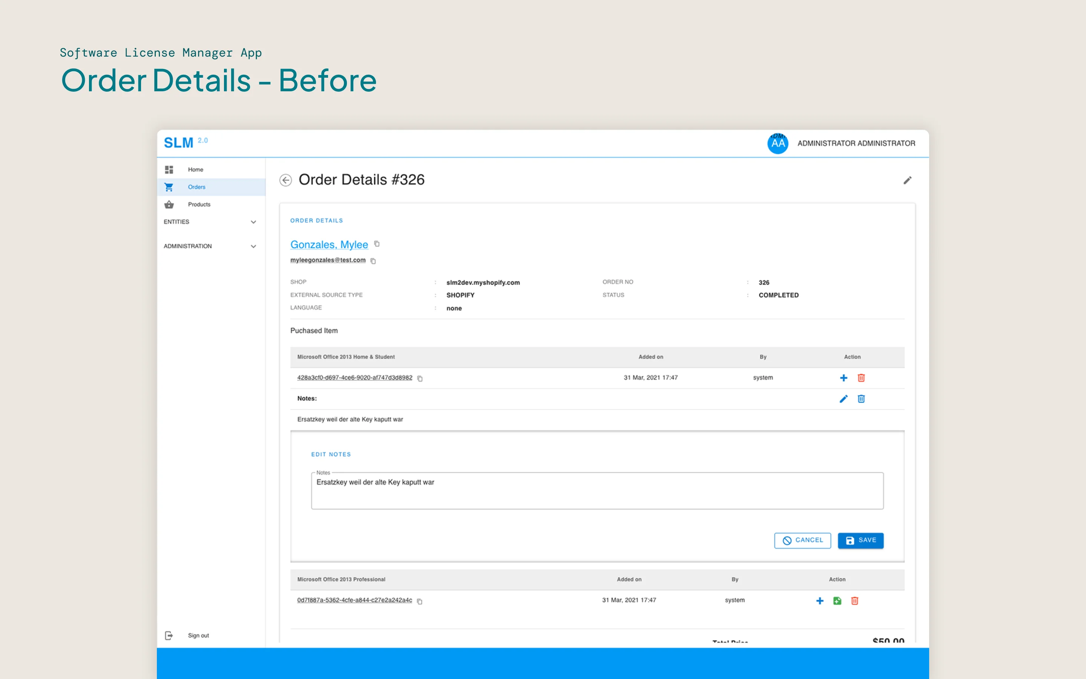This screenshot has width=1086, height=679.
Task: Copy customer name Gonzales, Mylee
Action: (x=377, y=244)
